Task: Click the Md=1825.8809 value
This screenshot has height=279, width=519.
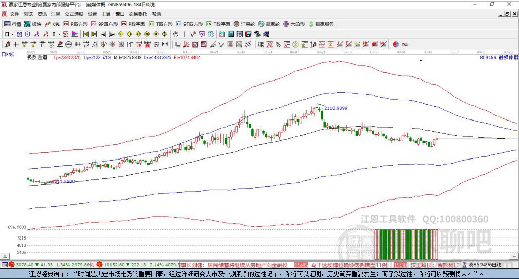Action: pyautogui.click(x=127, y=57)
